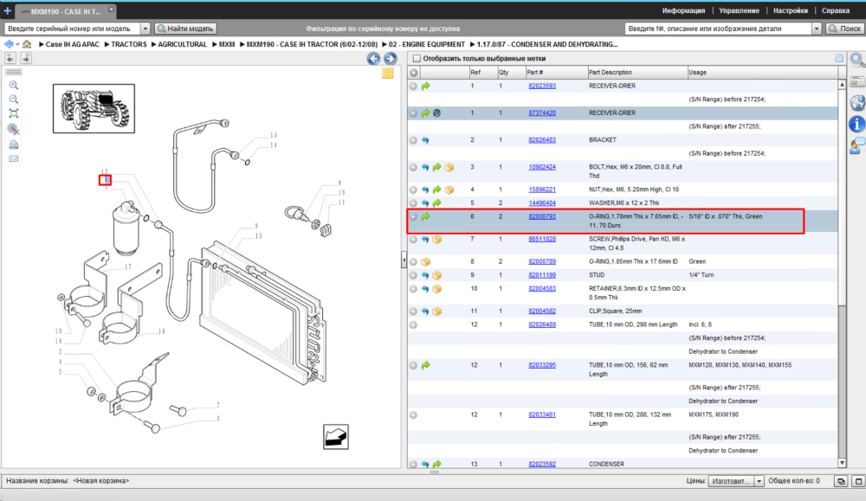866x501 pixels.
Task: Add TUBE 82033481 via round plus button
Action: click(413, 415)
